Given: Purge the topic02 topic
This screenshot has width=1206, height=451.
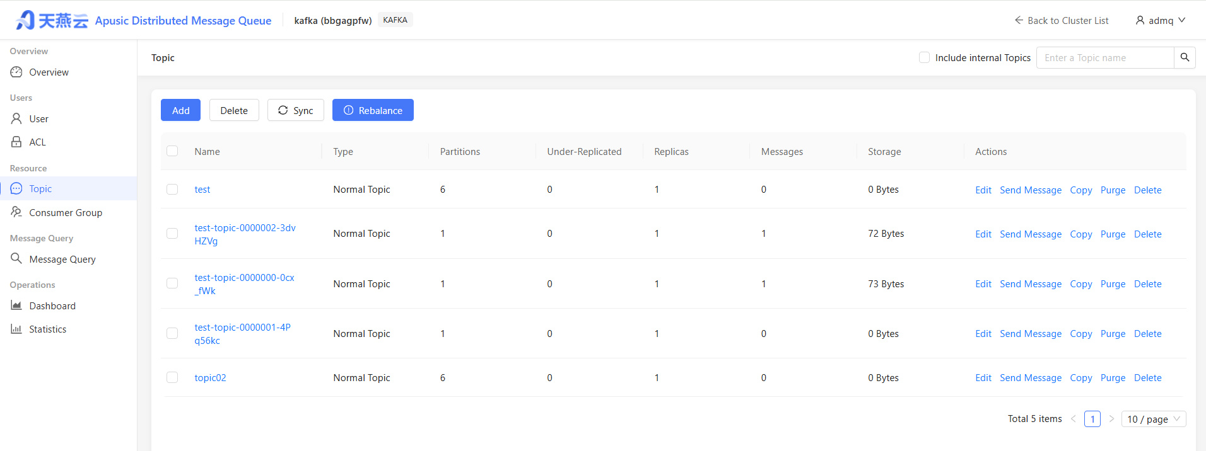Looking at the screenshot, I should coord(1113,377).
